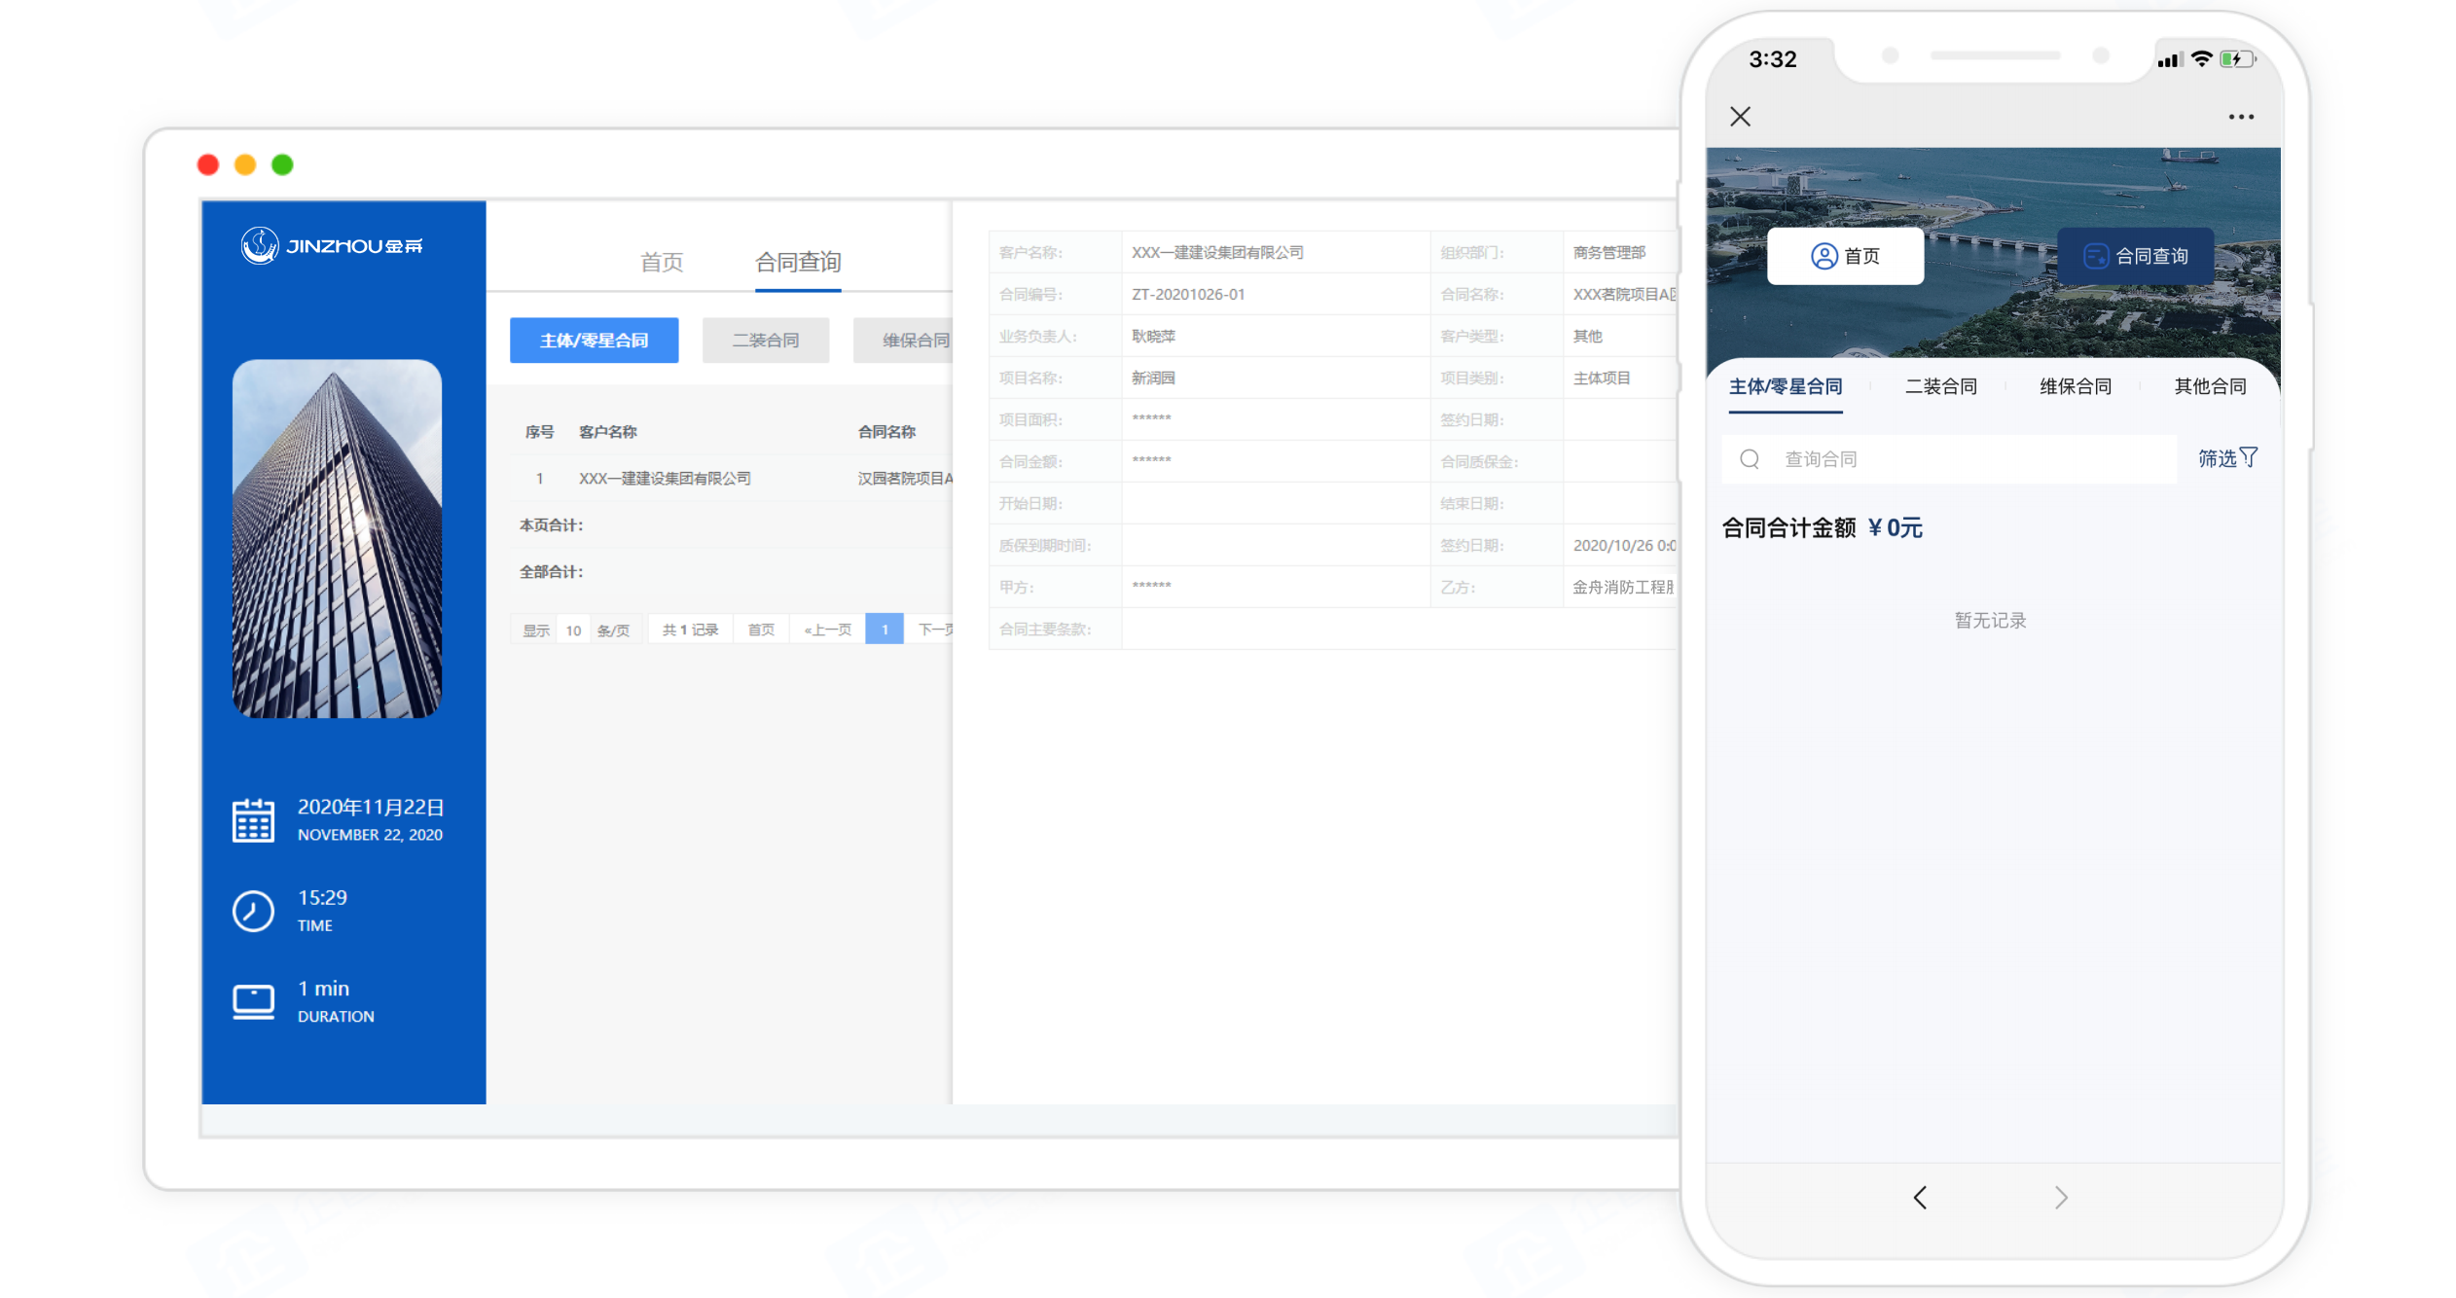Click the search magnifier icon
The width and height of the screenshot is (2456, 1298).
click(1750, 459)
